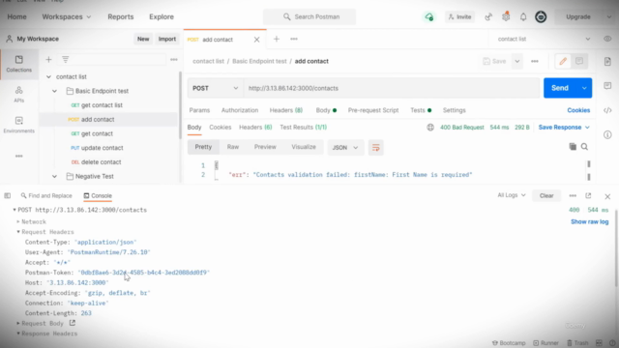This screenshot has height=348, width=619.
Task: Open the Test Results tab
Action: click(x=303, y=128)
